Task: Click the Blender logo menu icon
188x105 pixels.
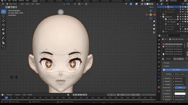Action: 2,1
